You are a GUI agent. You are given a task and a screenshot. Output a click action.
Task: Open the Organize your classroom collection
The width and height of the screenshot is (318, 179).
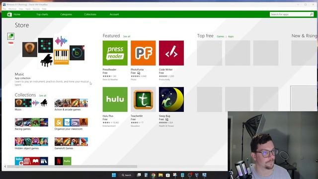click(71, 122)
